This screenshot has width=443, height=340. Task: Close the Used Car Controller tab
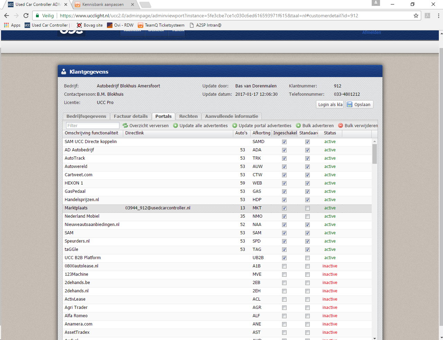click(66, 4)
